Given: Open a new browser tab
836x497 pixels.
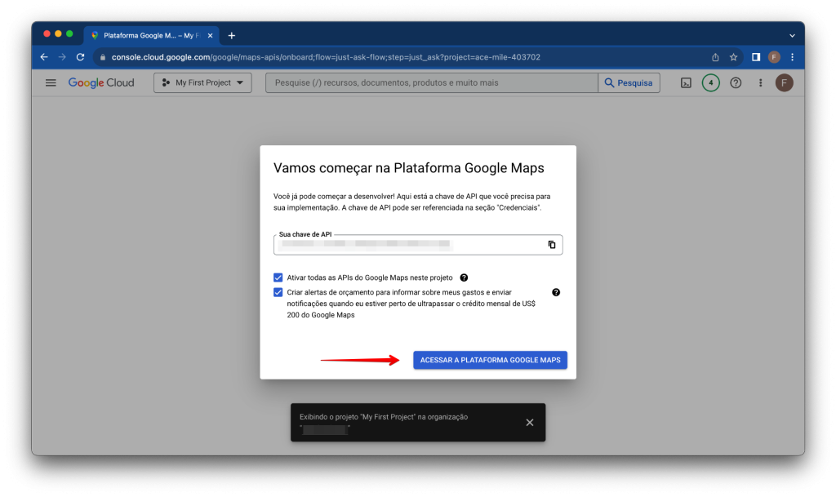Looking at the screenshot, I should [231, 36].
